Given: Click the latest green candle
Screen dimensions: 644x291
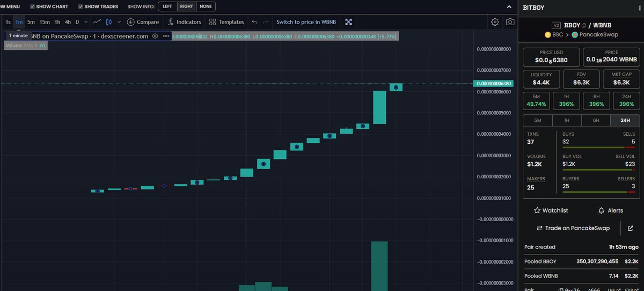Looking at the screenshot, I should [x=396, y=87].
